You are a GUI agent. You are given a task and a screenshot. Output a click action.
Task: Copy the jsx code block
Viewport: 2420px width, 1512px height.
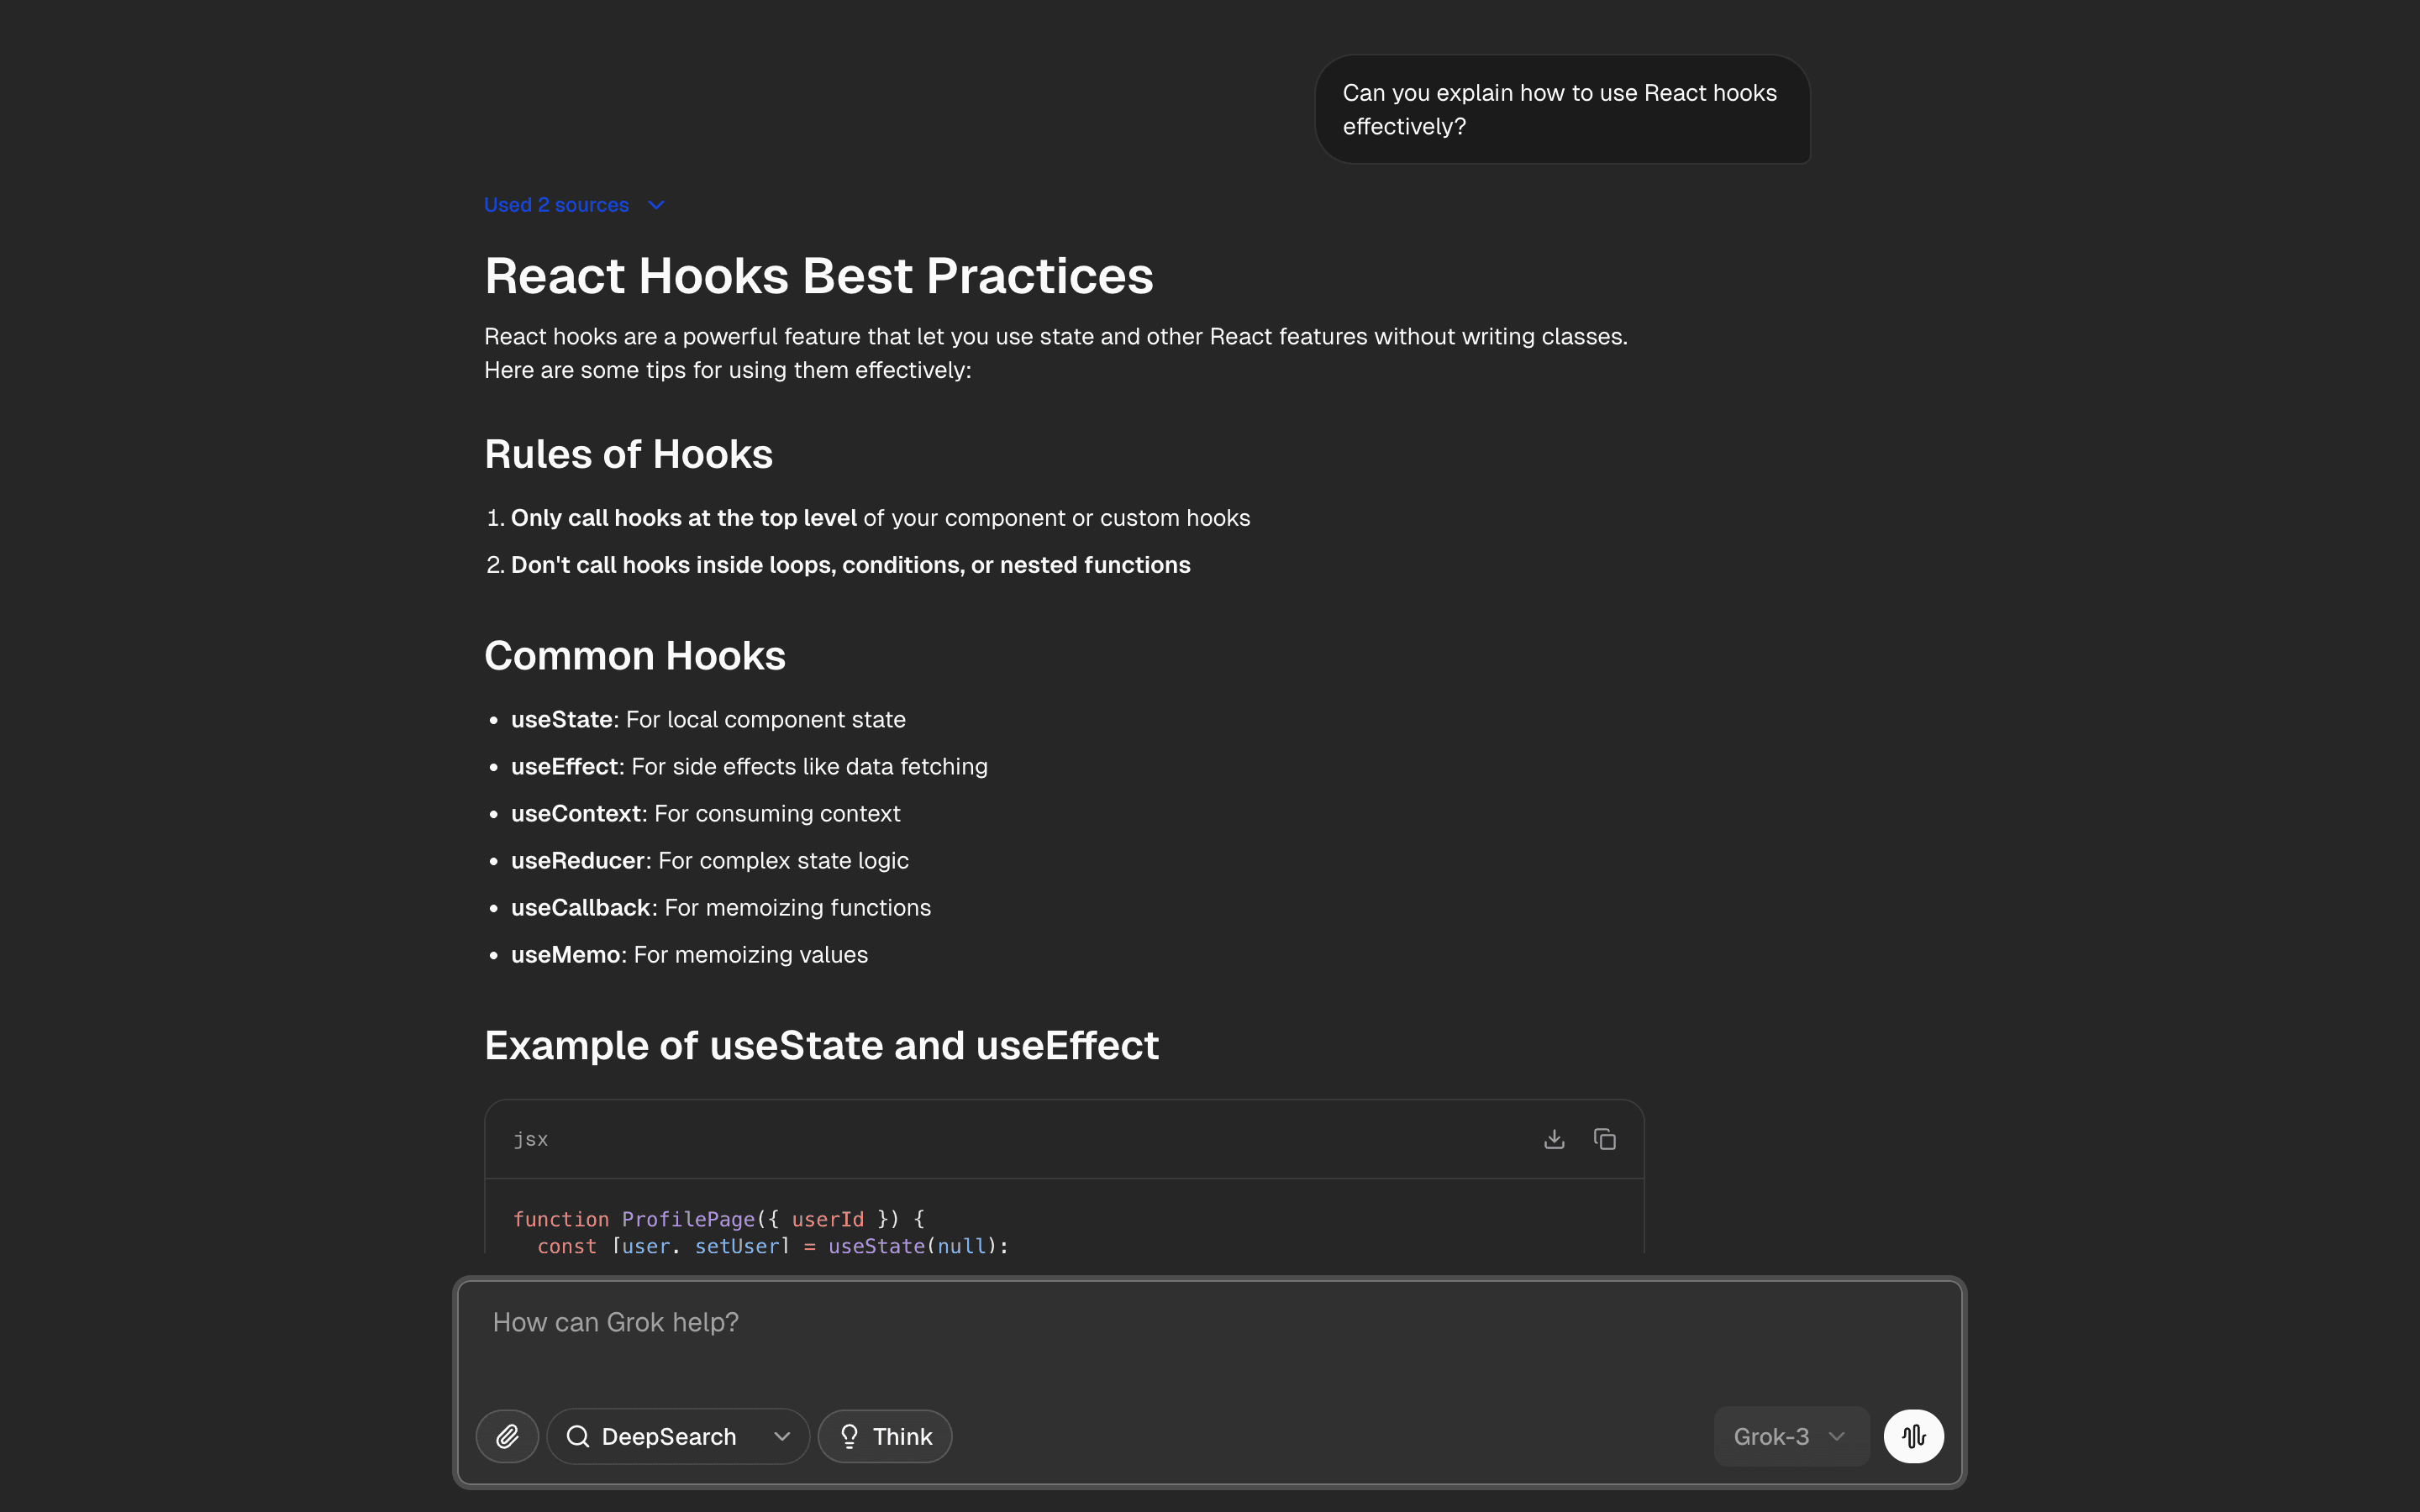pyautogui.click(x=1605, y=1139)
